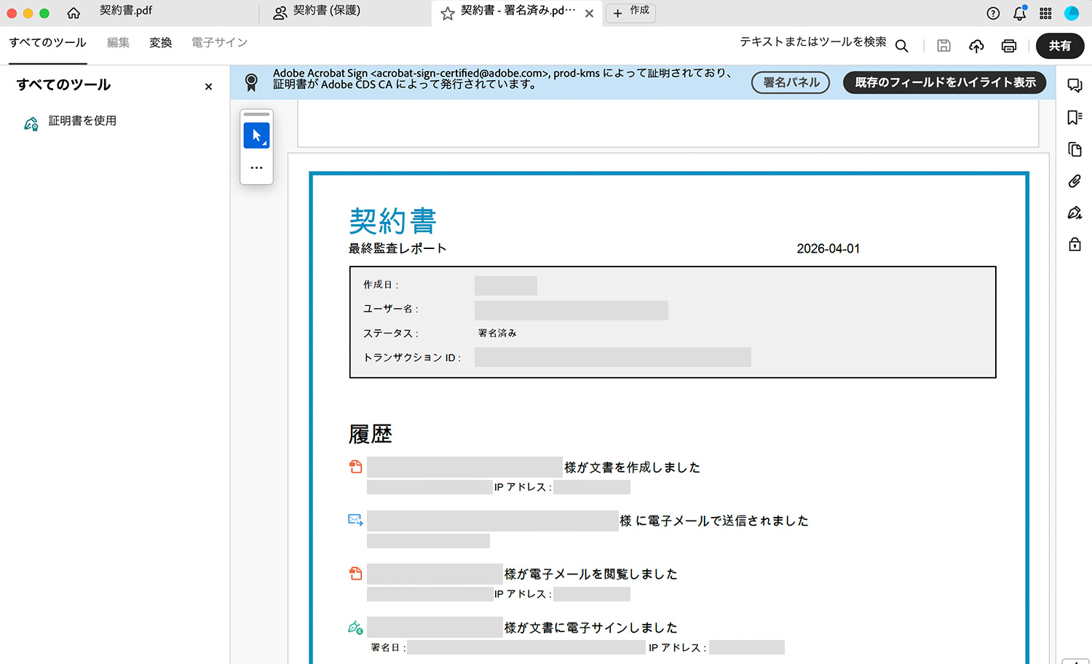Click the 署名済み status value

(497, 333)
